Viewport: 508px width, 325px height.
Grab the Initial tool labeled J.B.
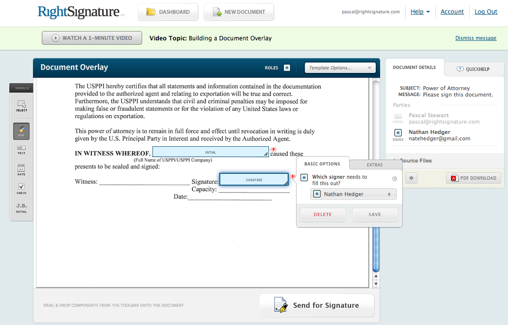21,209
